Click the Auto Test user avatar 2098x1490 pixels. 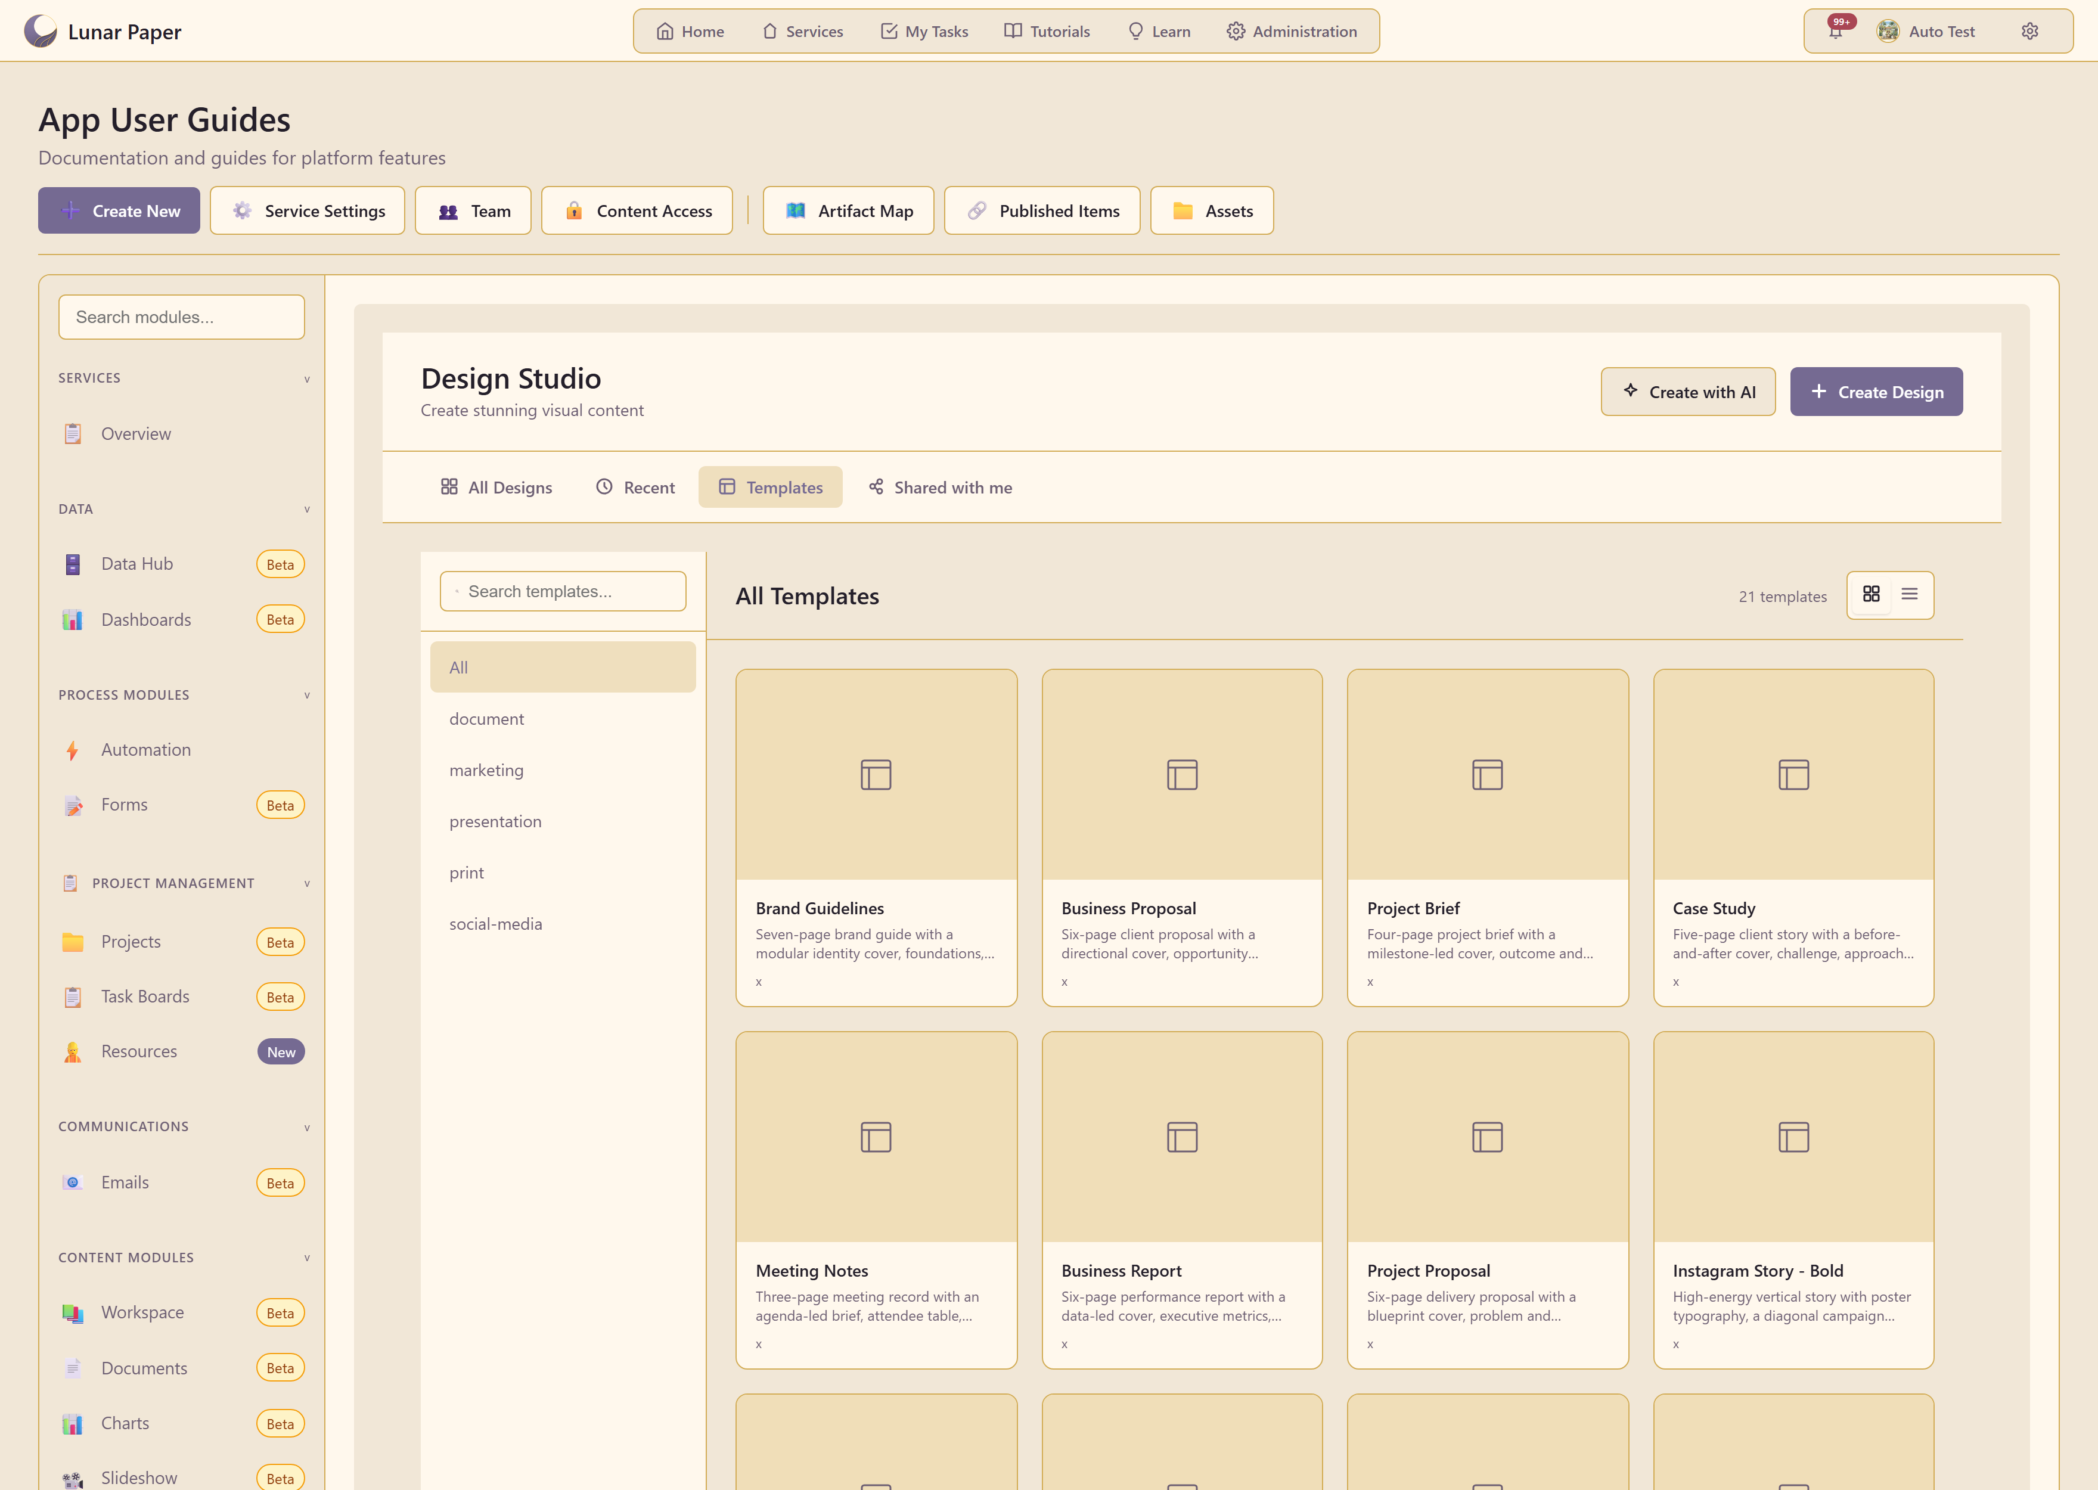click(x=1887, y=31)
